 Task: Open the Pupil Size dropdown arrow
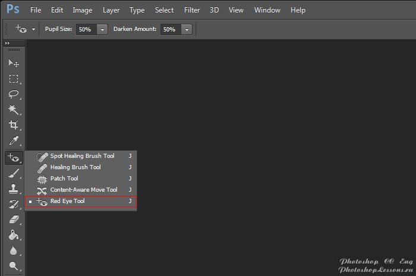point(103,29)
